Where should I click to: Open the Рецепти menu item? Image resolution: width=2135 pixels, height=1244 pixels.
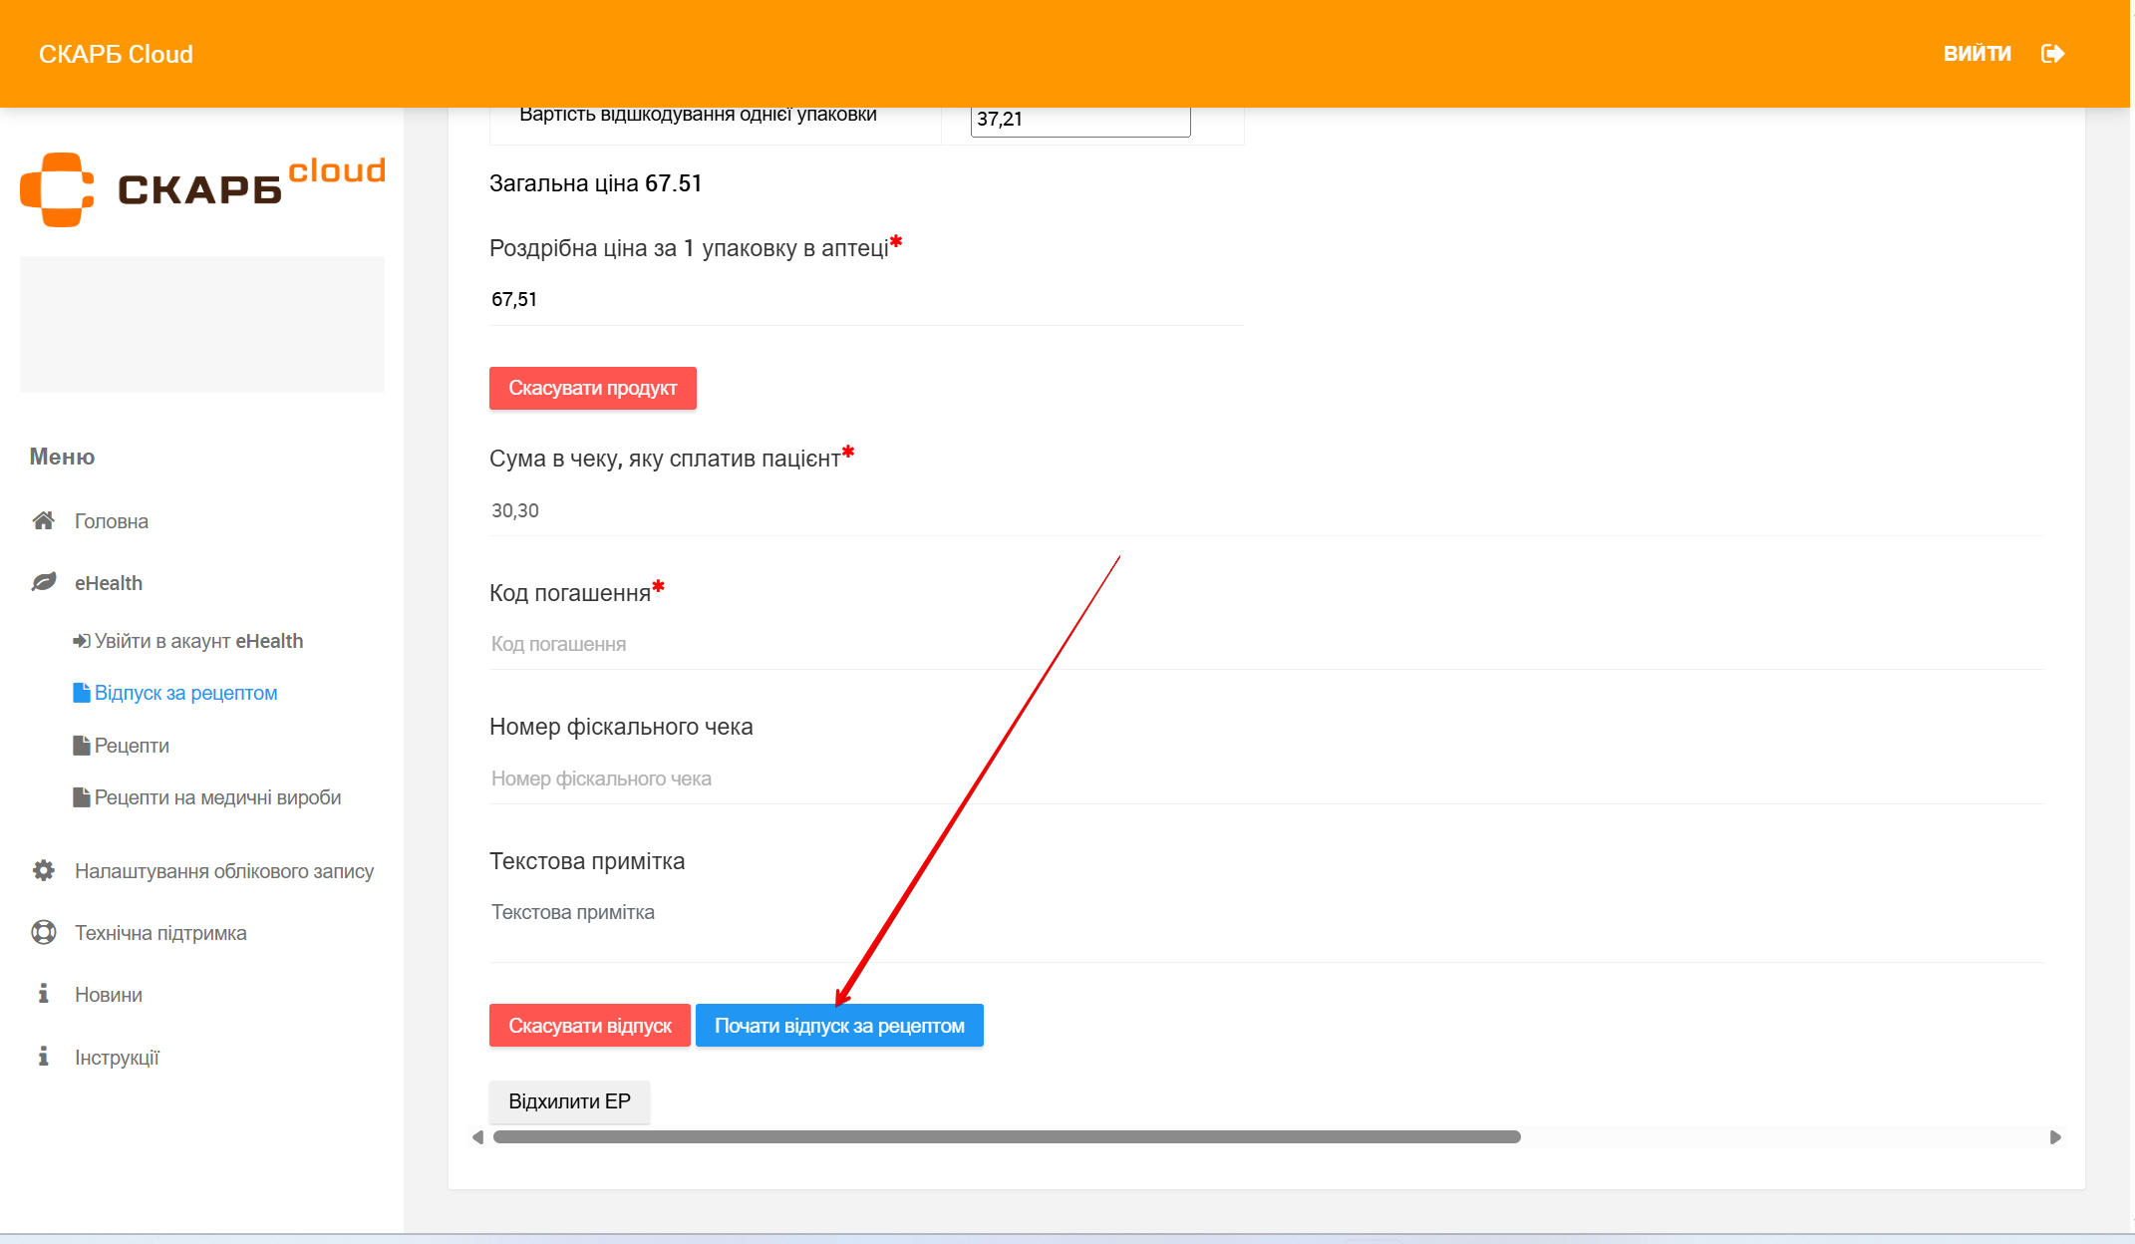[x=131, y=746]
